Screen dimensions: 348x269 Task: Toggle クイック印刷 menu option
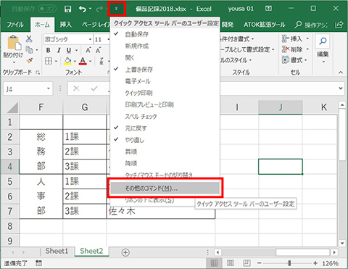[165, 93]
